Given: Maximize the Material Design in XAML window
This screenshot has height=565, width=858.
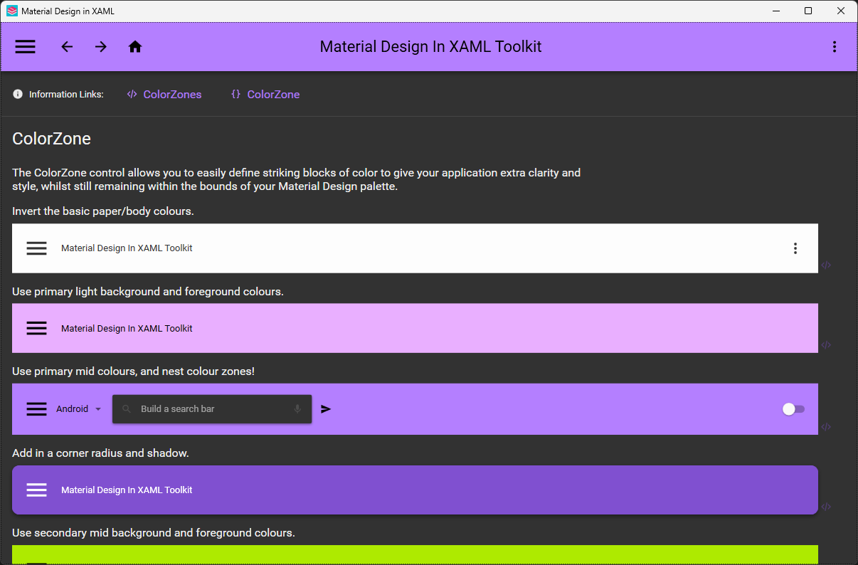Looking at the screenshot, I should [x=808, y=11].
